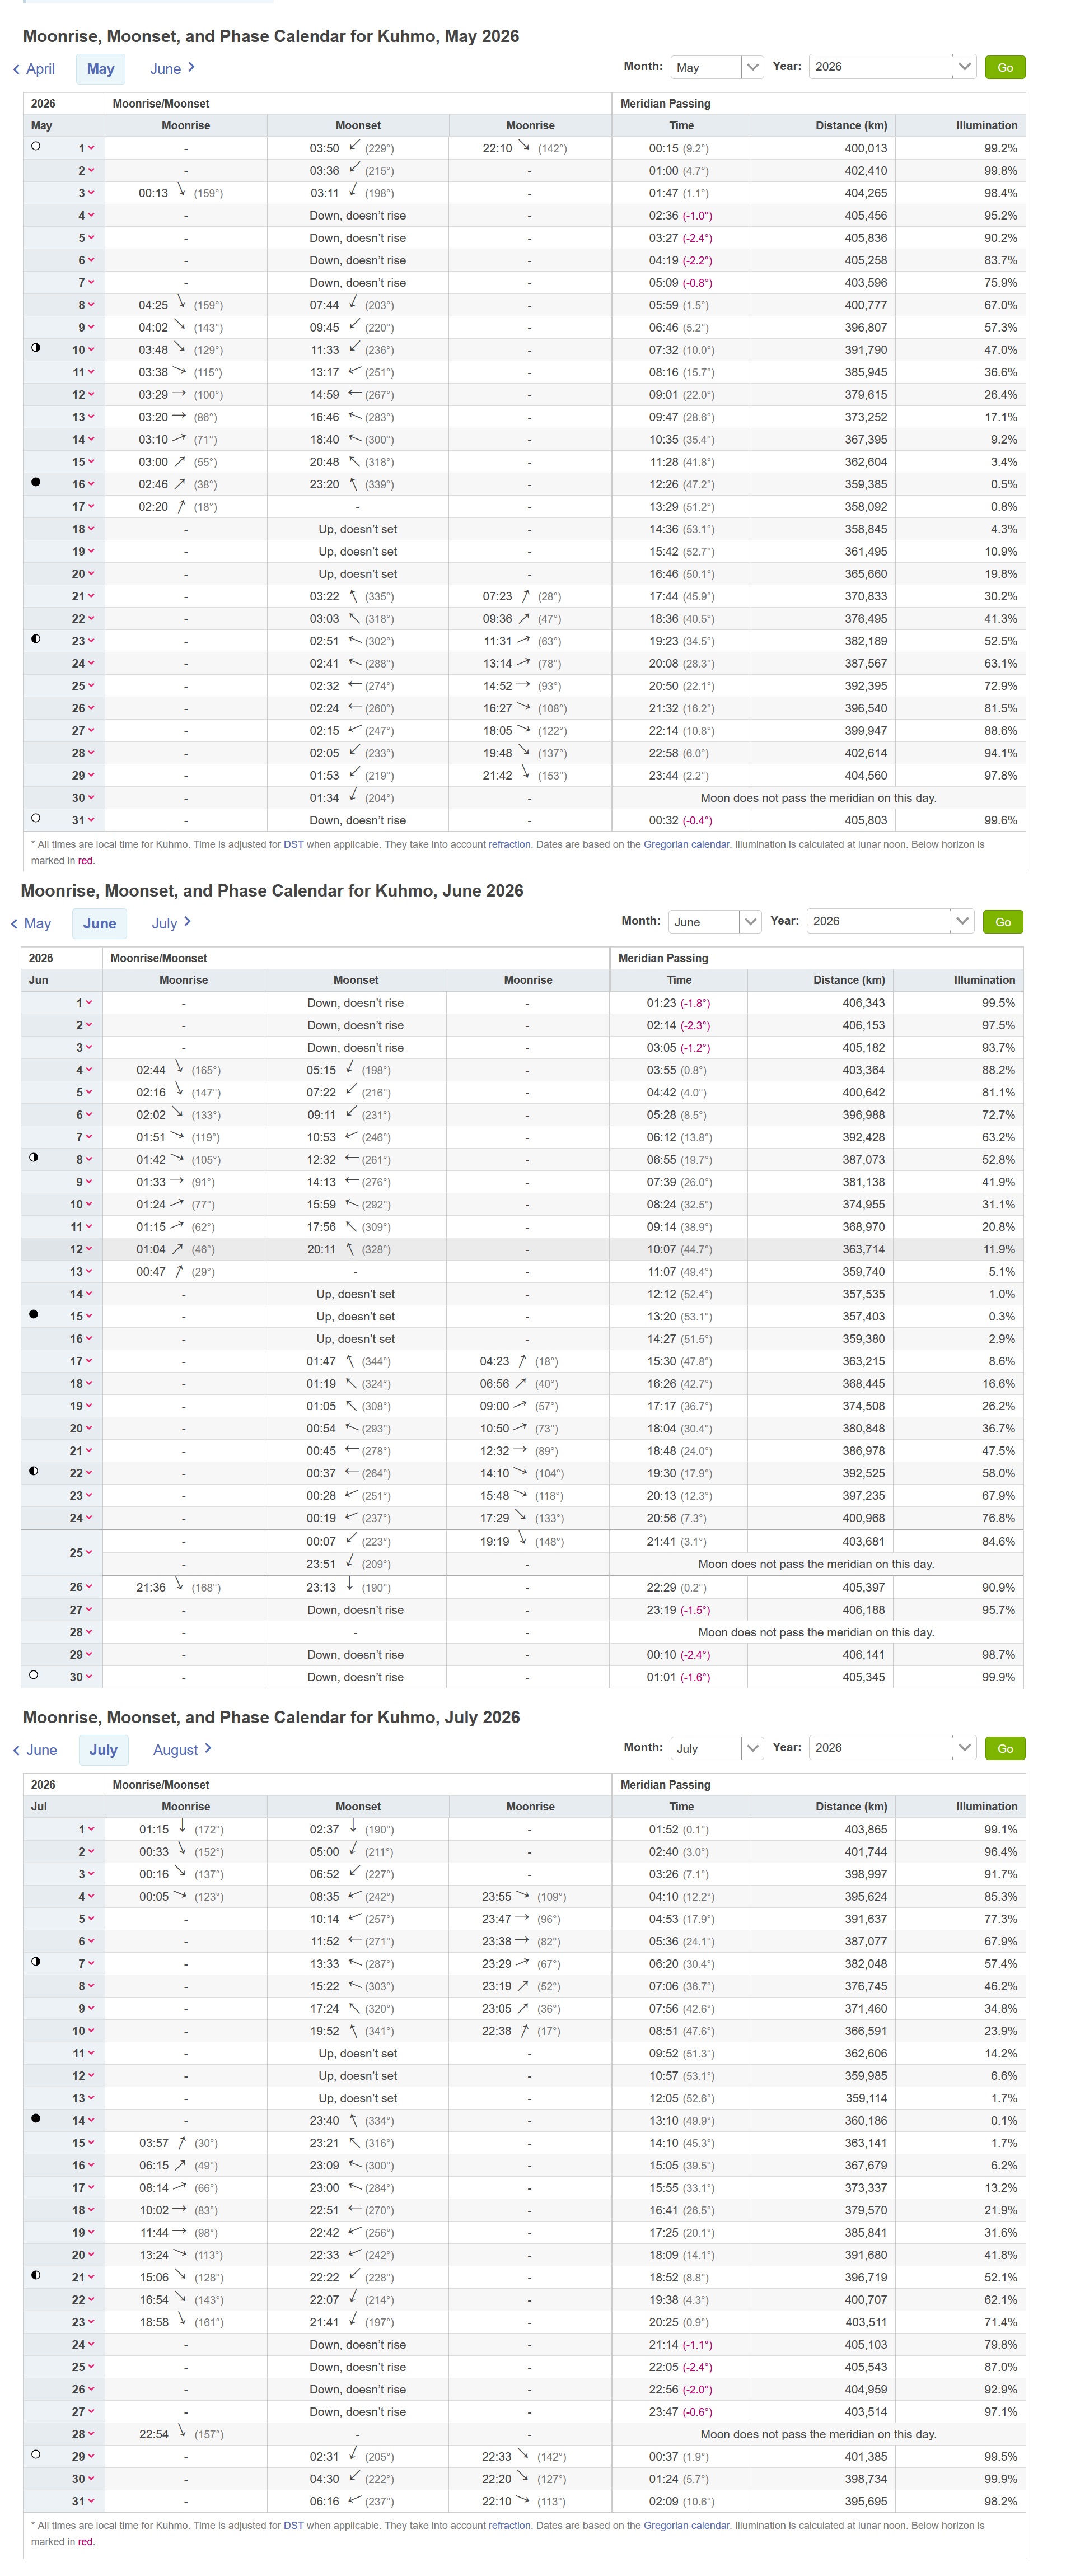This screenshot has width=1066, height=2576.
Task: Click the new moon icon on June 15
Action: (x=34, y=1314)
